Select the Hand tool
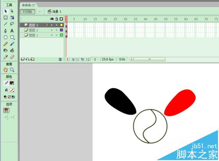Screen dimensions: 219x161 point(6,70)
